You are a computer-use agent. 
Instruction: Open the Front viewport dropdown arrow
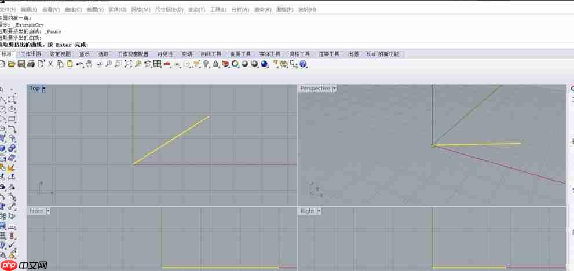coord(48,211)
